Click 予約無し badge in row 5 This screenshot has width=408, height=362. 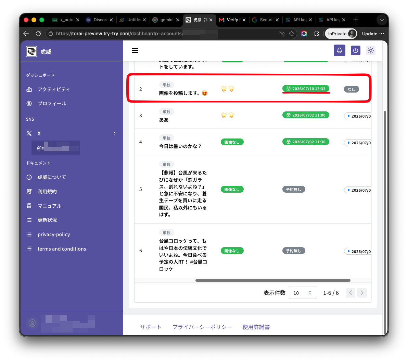coord(294,190)
